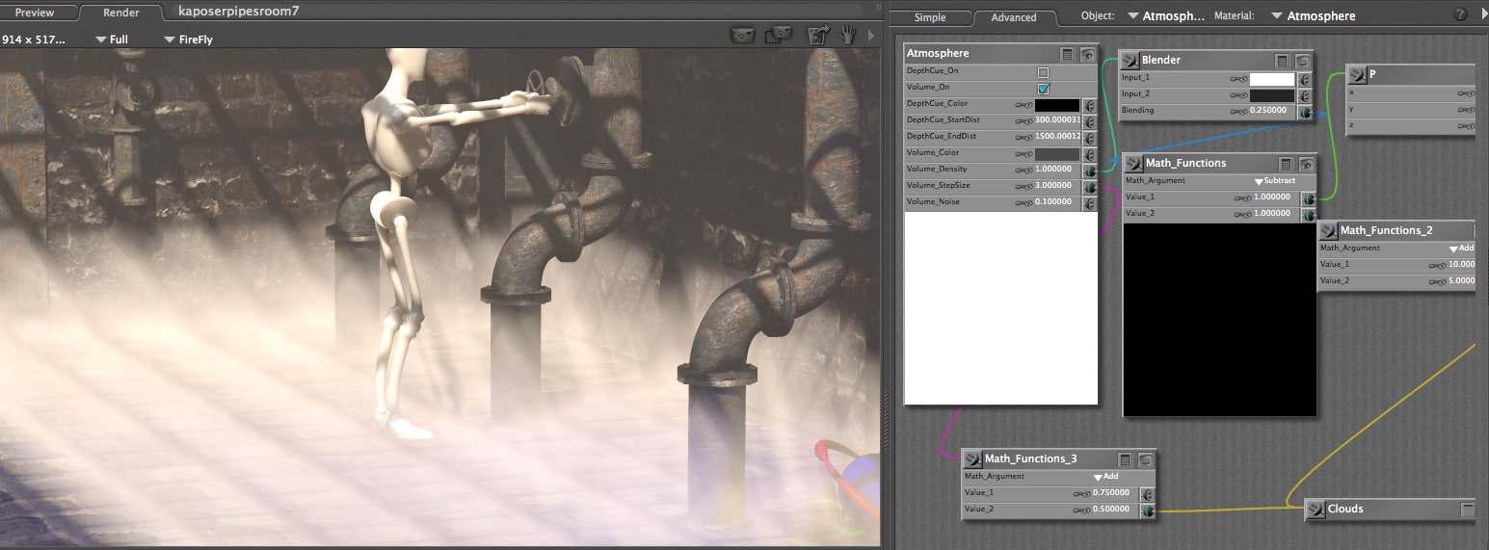The width and height of the screenshot is (1489, 550).
Task: Click Value_1 key icon in Math_Functions_3
Action: (x=1080, y=493)
